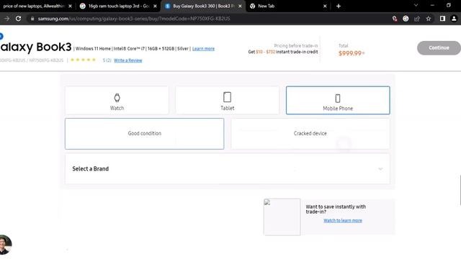Open the Write a Review link
The image size is (461, 259).
(x=128, y=60)
